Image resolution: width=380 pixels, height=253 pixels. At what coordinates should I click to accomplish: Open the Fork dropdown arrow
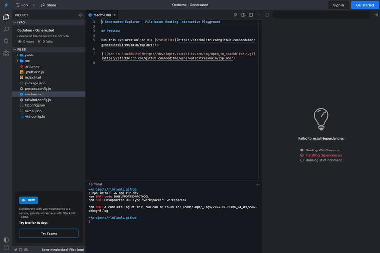click(34, 5)
